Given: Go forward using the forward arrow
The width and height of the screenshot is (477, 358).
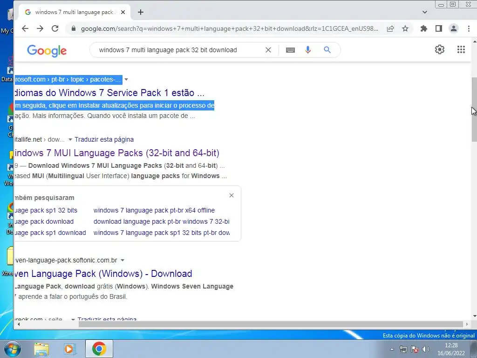Looking at the screenshot, I should coord(40,28).
